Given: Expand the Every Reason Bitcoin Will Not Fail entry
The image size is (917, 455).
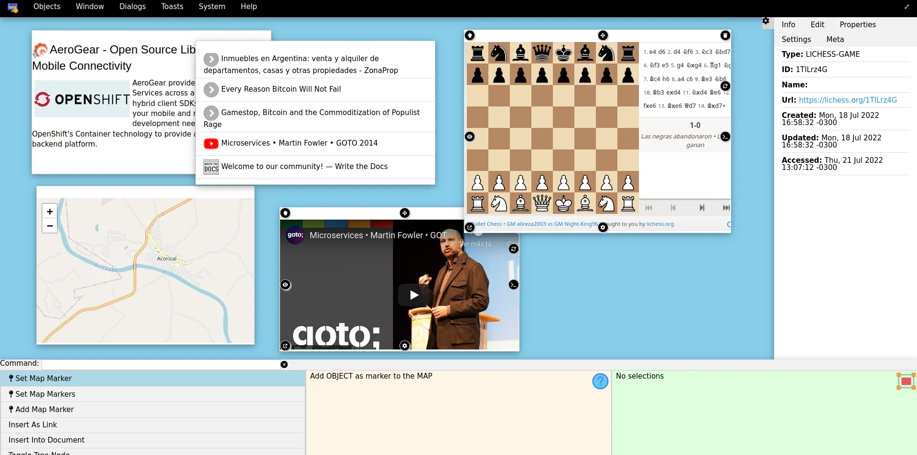Looking at the screenshot, I should point(211,90).
